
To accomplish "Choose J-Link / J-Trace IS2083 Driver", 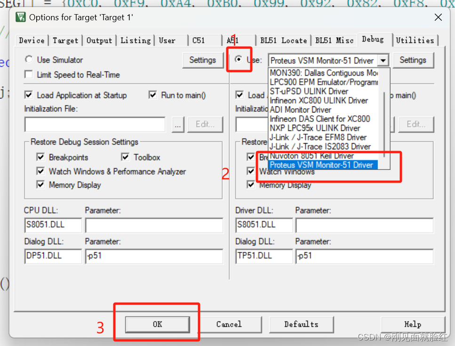I will [x=324, y=146].
